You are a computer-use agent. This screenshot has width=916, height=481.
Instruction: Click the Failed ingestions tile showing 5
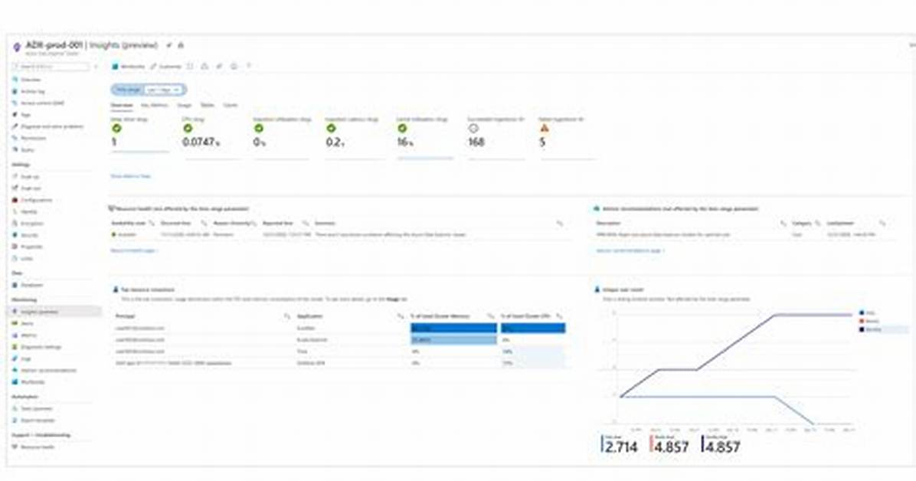[x=567, y=137]
